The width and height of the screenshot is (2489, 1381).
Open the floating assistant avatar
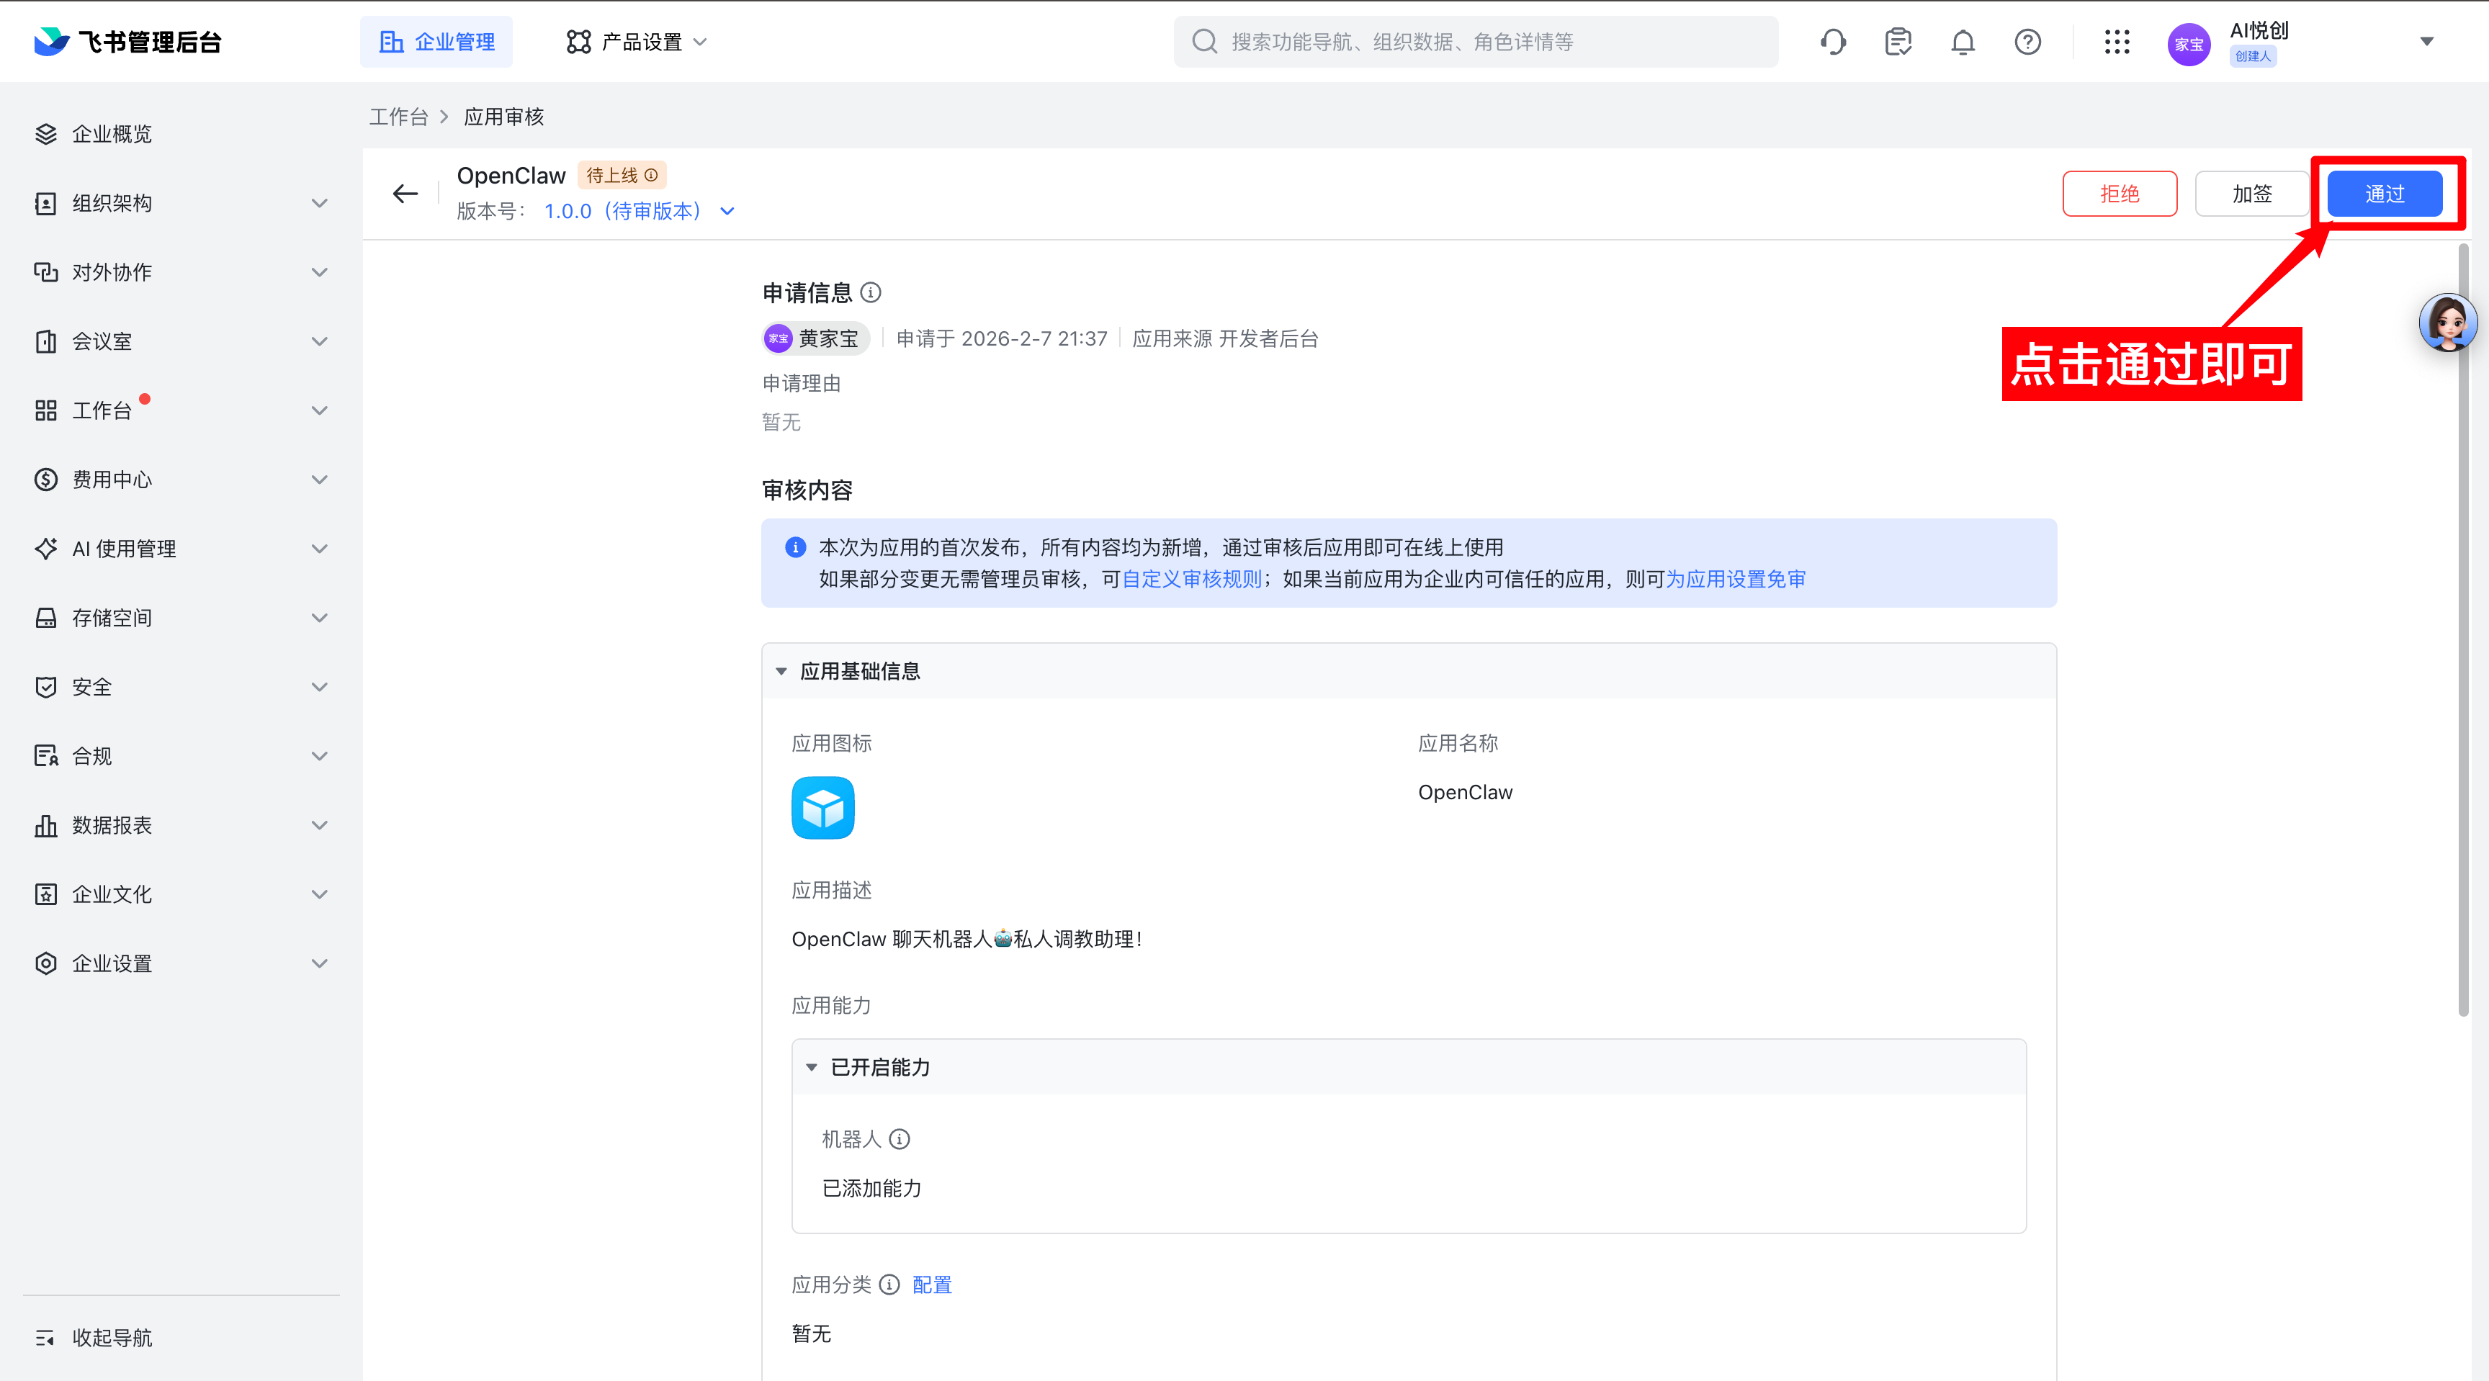coord(2449,322)
